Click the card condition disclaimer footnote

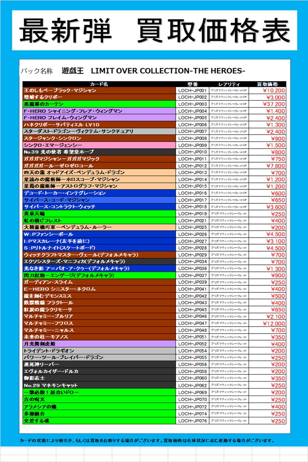pos(147,441)
